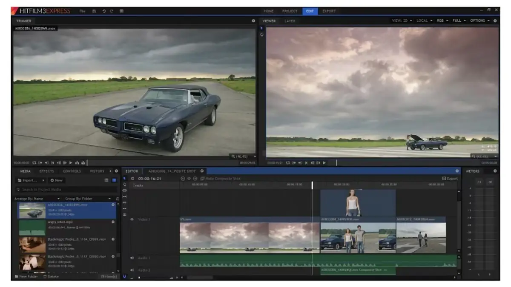
Task: Click the Import media button
Action: point(29,180)
